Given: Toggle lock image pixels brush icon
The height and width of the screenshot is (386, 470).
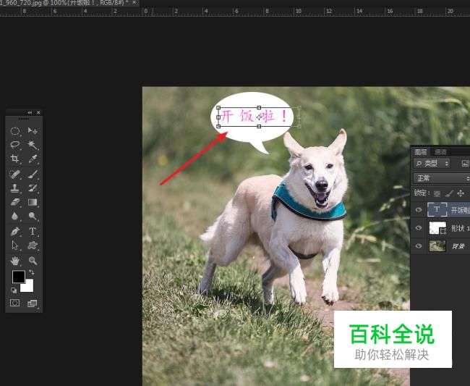Looking at the screenshot, I should tap(449, 193).
